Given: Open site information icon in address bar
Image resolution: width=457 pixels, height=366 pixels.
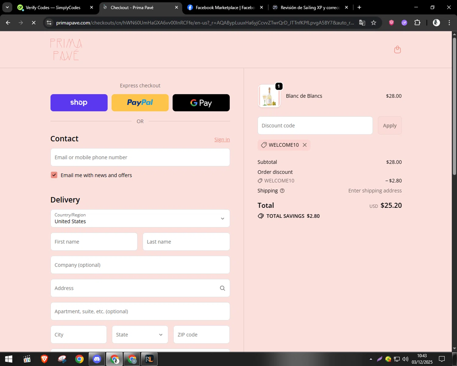Looking at the screenshot, I should coord(49,23).
